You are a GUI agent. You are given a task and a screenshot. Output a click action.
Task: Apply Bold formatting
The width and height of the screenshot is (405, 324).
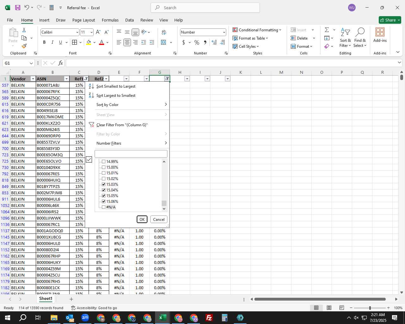tap(44, 42)
